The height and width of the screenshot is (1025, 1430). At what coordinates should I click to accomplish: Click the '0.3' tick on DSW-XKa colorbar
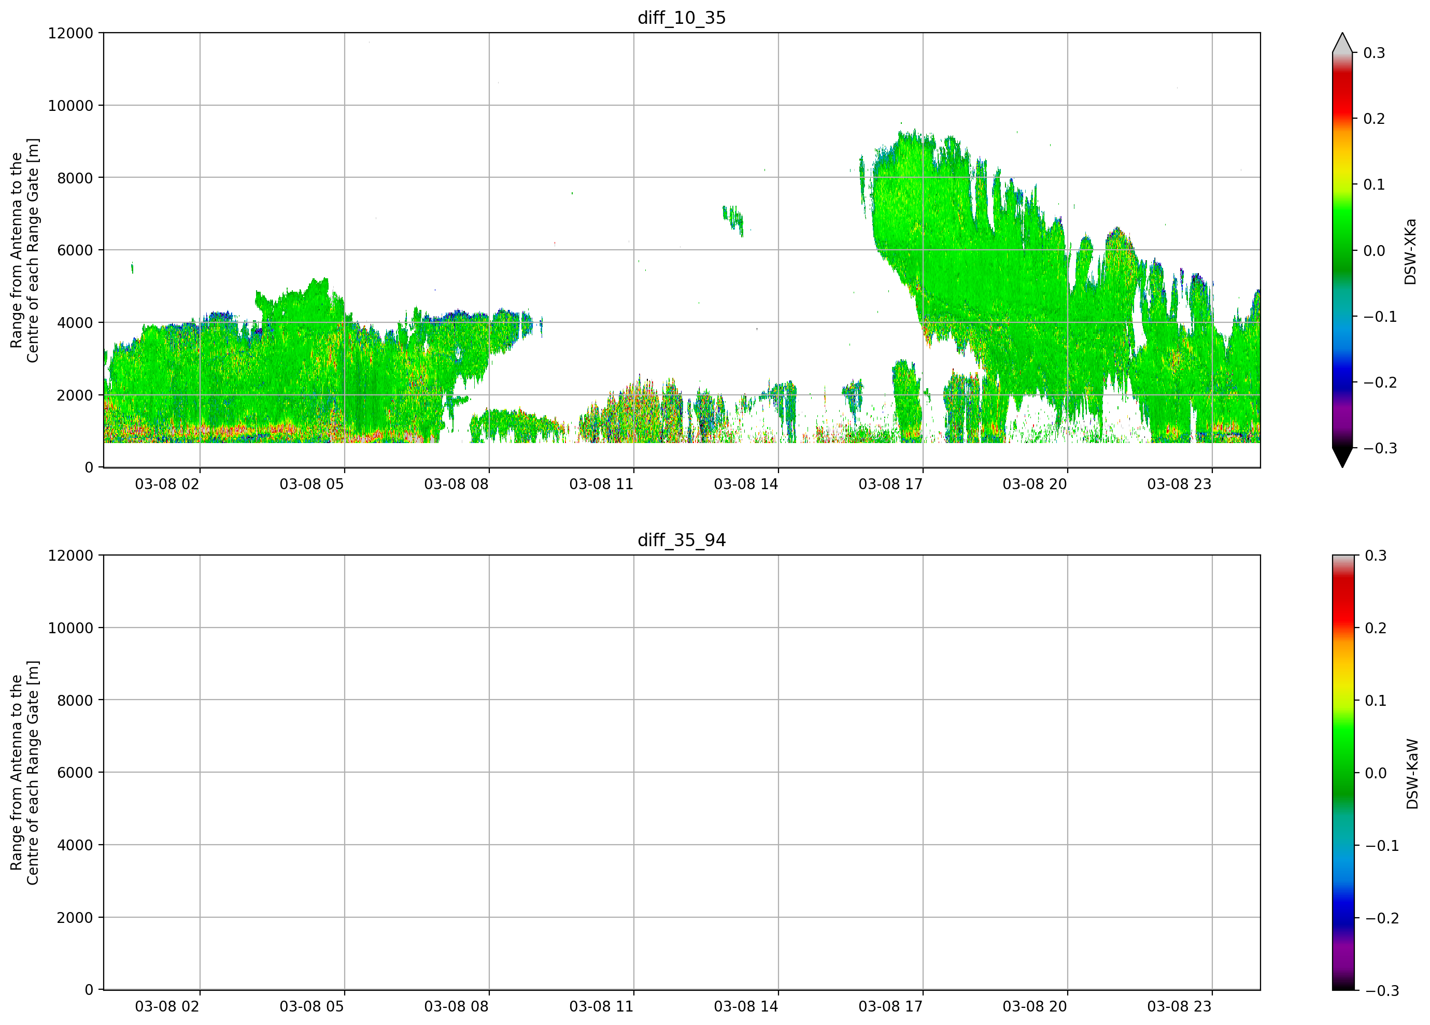tap(1375, 53)
